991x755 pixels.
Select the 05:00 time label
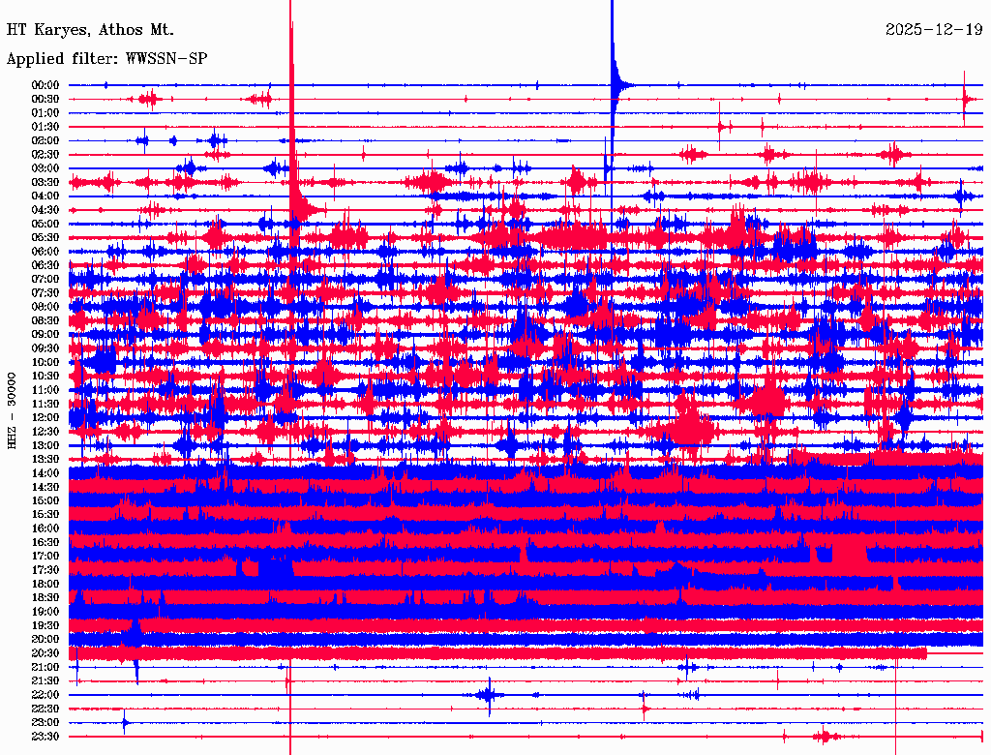(x=45, y=224)
